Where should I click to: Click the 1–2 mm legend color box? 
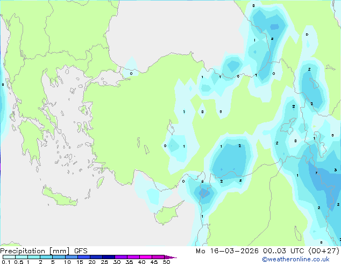pos(34,257)
